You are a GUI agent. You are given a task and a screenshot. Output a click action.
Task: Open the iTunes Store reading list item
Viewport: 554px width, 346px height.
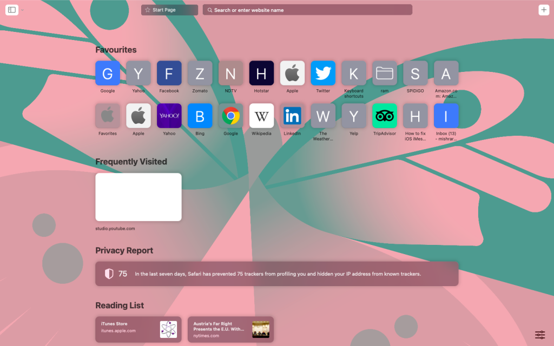138,329
